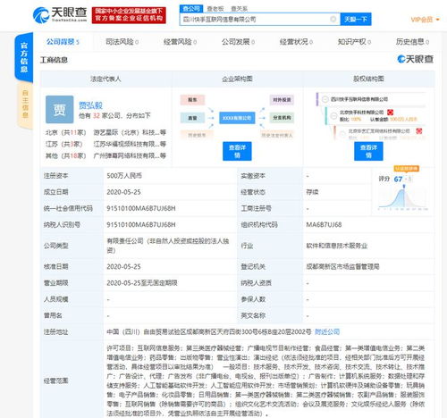Click the 核准日期 value 2020-05-25
The image size is (447, 418).
click(123, 267)
